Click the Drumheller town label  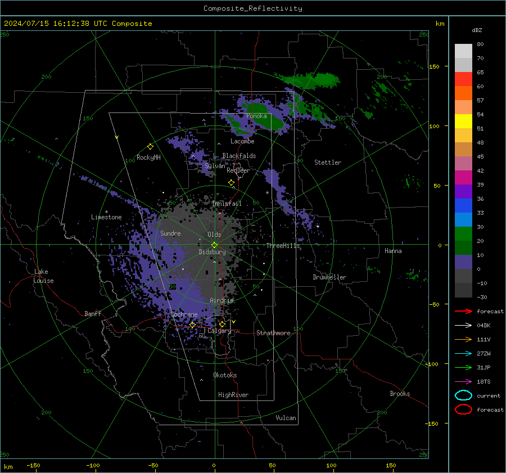(x=329, y=277)
